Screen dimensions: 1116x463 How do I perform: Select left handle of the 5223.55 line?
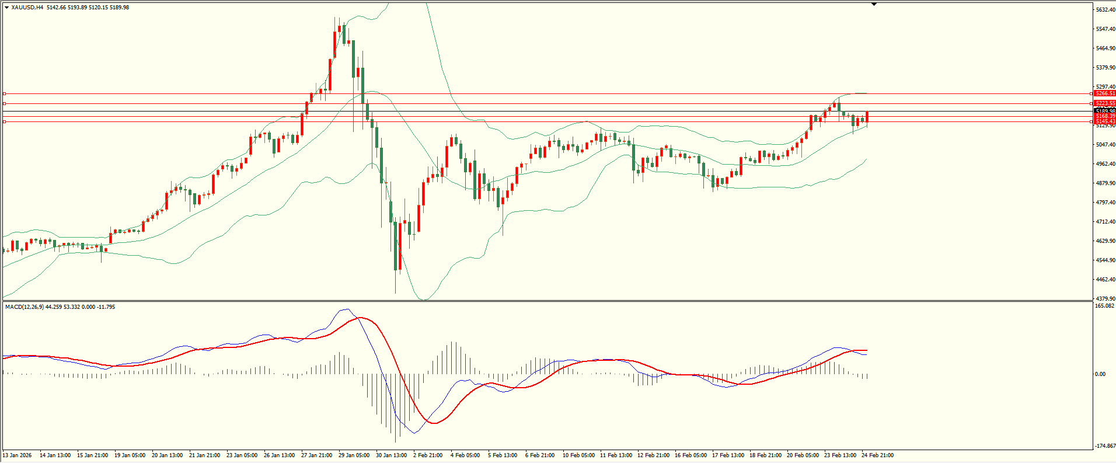[x=4, y=103]
